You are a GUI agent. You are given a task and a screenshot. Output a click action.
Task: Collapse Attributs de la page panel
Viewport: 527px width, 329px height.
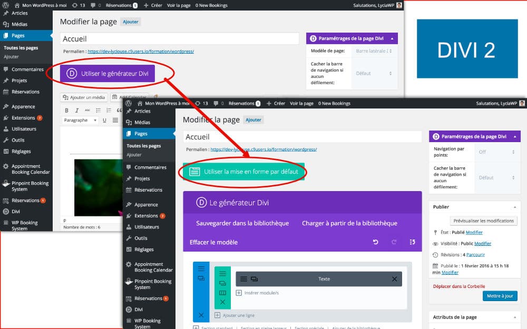515,317
